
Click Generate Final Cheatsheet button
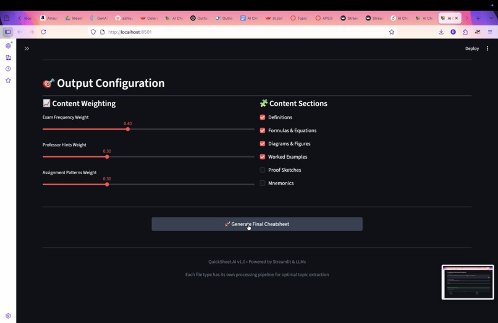[257, 224]
